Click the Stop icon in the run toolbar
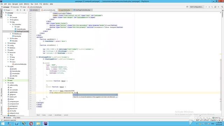Screen dimensions: 224x126 (x=218, y=7)
